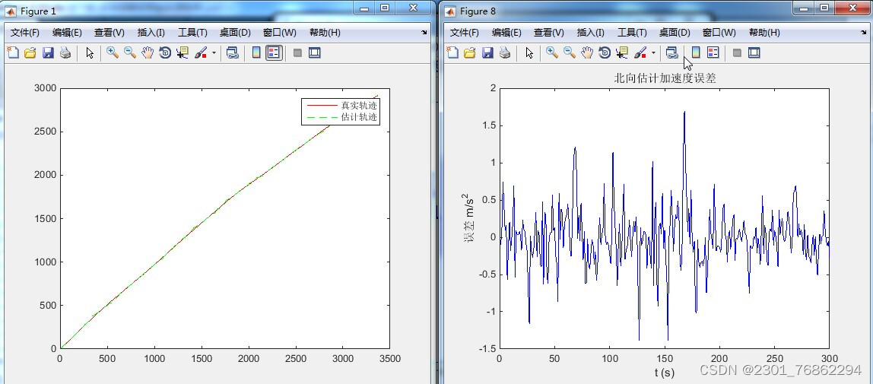873x384 pixels.
Task: Click New Figure icon in Figure 8
Action: (x=452, y=53)
